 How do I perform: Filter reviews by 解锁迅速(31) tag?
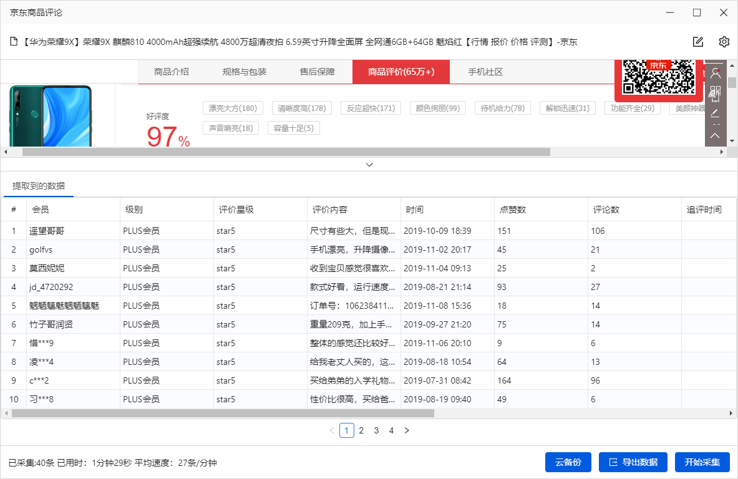pyautogui.click(x=568, y=109)
